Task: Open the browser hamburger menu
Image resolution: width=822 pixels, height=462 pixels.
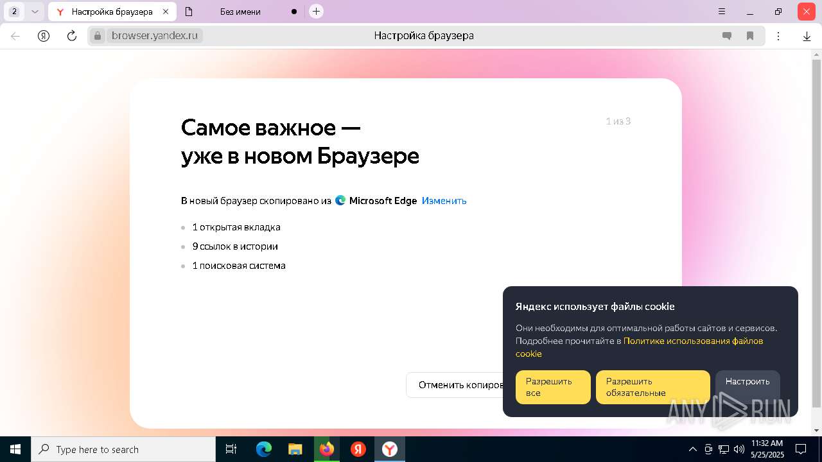Action: point(722,12)
